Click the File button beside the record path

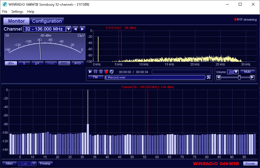(x=95, y=77)
